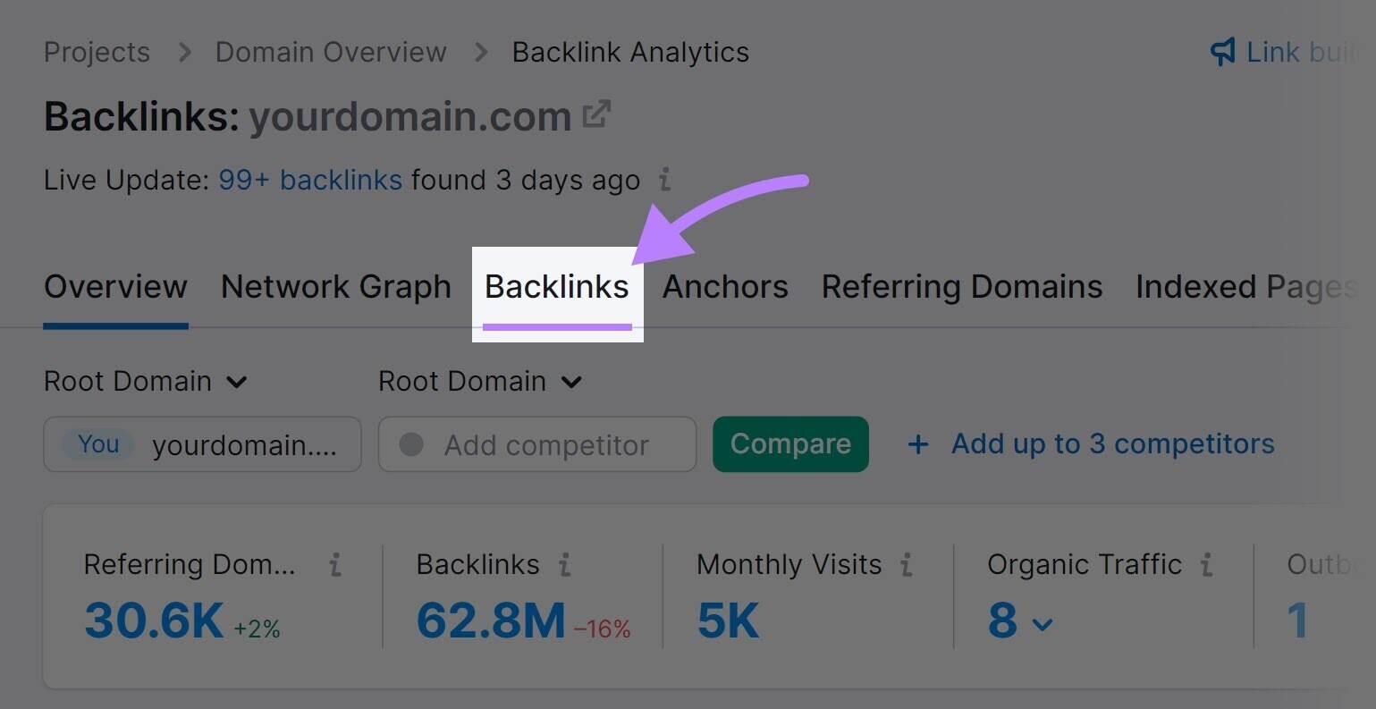Switch to the Backlinks tab
Screen dimensions: 1376x709
[x=557, y=287]
